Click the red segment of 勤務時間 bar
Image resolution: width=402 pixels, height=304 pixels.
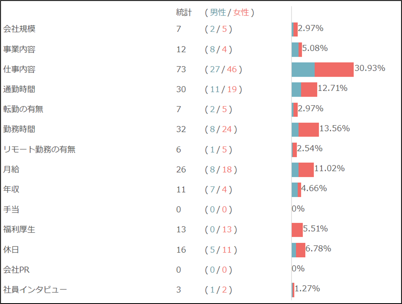tap(309, 129)
